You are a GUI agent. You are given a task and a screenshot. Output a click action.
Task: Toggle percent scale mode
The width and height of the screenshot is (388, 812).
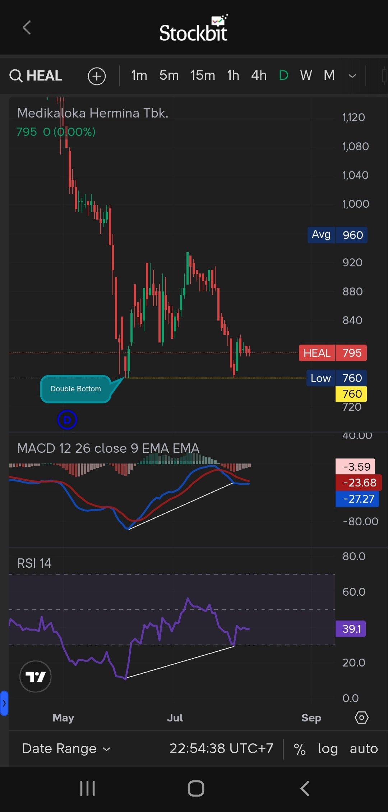click(x=299, y=749)
